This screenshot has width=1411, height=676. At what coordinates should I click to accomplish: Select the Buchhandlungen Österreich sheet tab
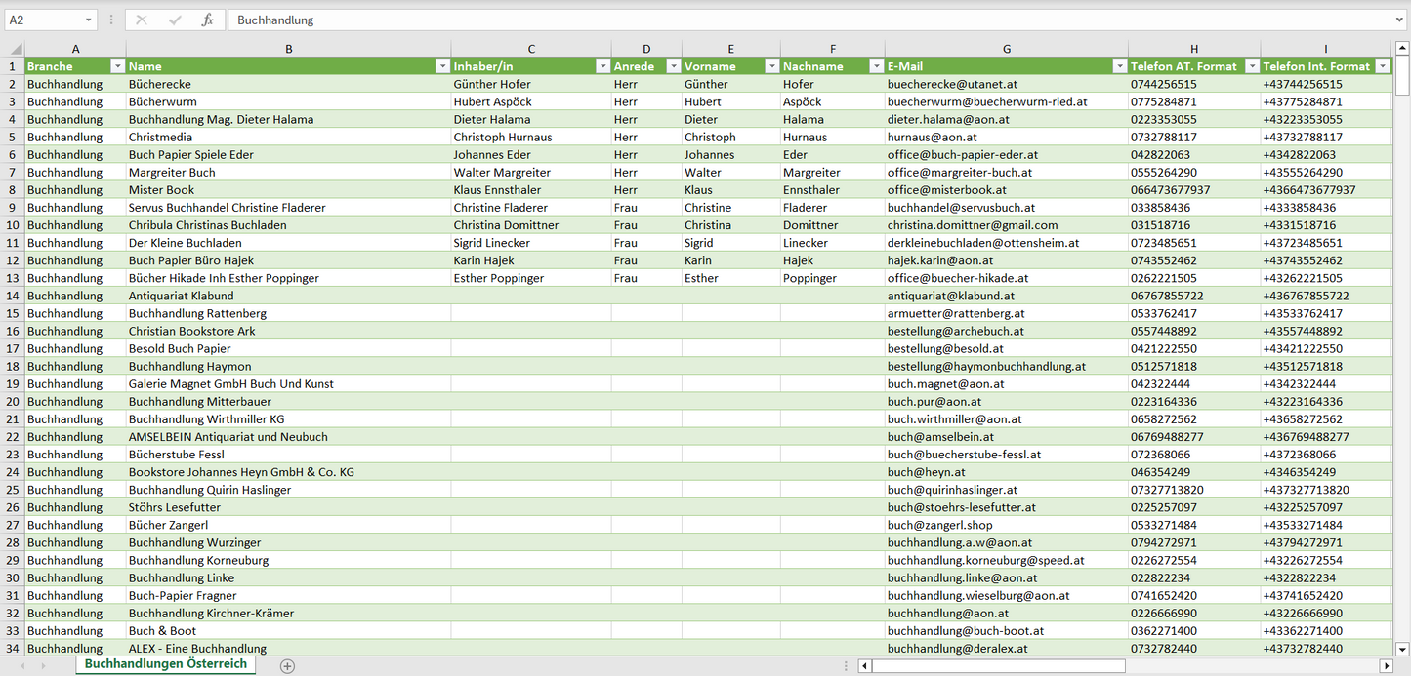[165, 664]
